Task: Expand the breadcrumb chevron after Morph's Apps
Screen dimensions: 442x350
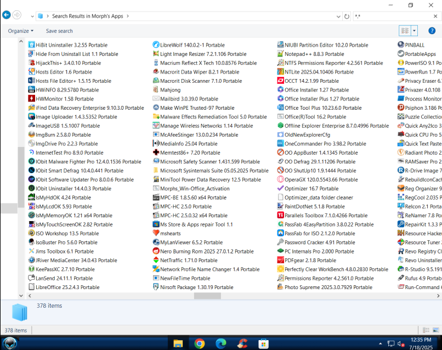Action: click(x=128, y=16)
